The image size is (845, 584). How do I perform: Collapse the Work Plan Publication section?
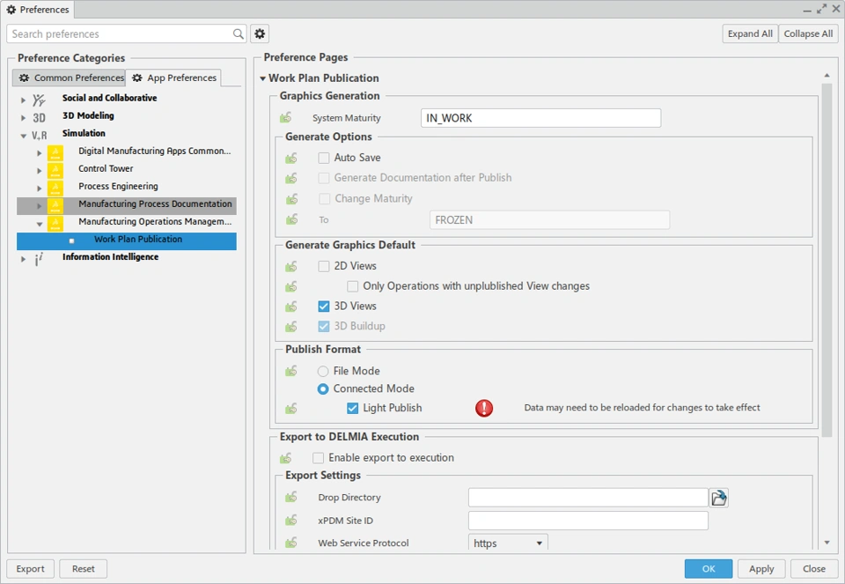point(262,78)
